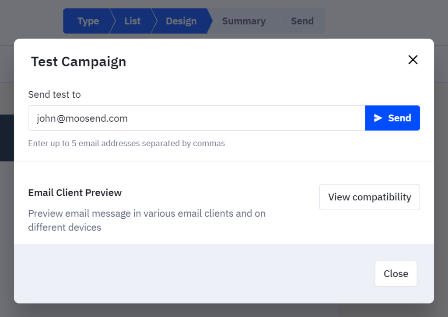The width and height of the screenshot is (448, 317).
Task: Click the Close button in dialog footer
Action: [395, 274]
